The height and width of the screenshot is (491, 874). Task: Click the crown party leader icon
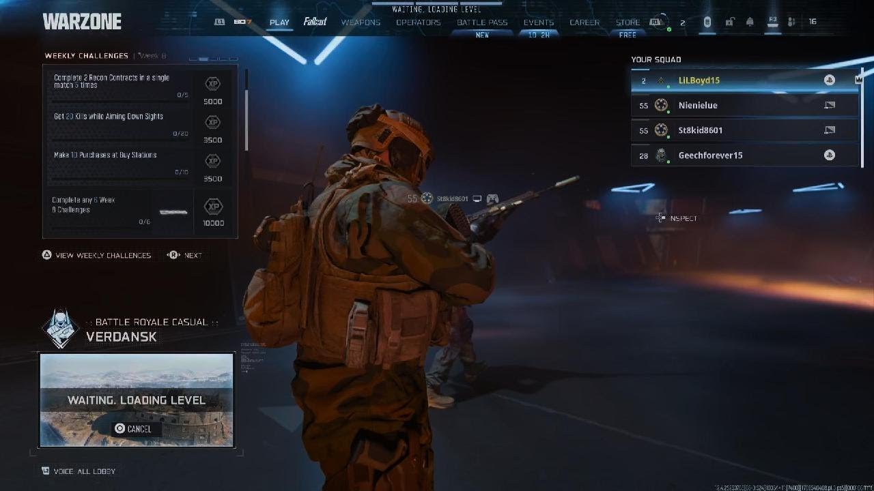pos(859,80)
